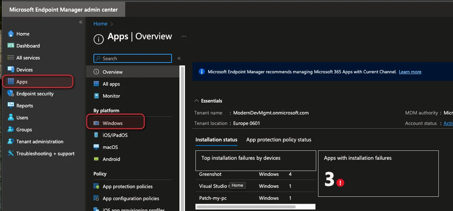This screenshot has width=453, height=211.
Task: Click the App protection policies icon
Action: click(x=96, y=186)
